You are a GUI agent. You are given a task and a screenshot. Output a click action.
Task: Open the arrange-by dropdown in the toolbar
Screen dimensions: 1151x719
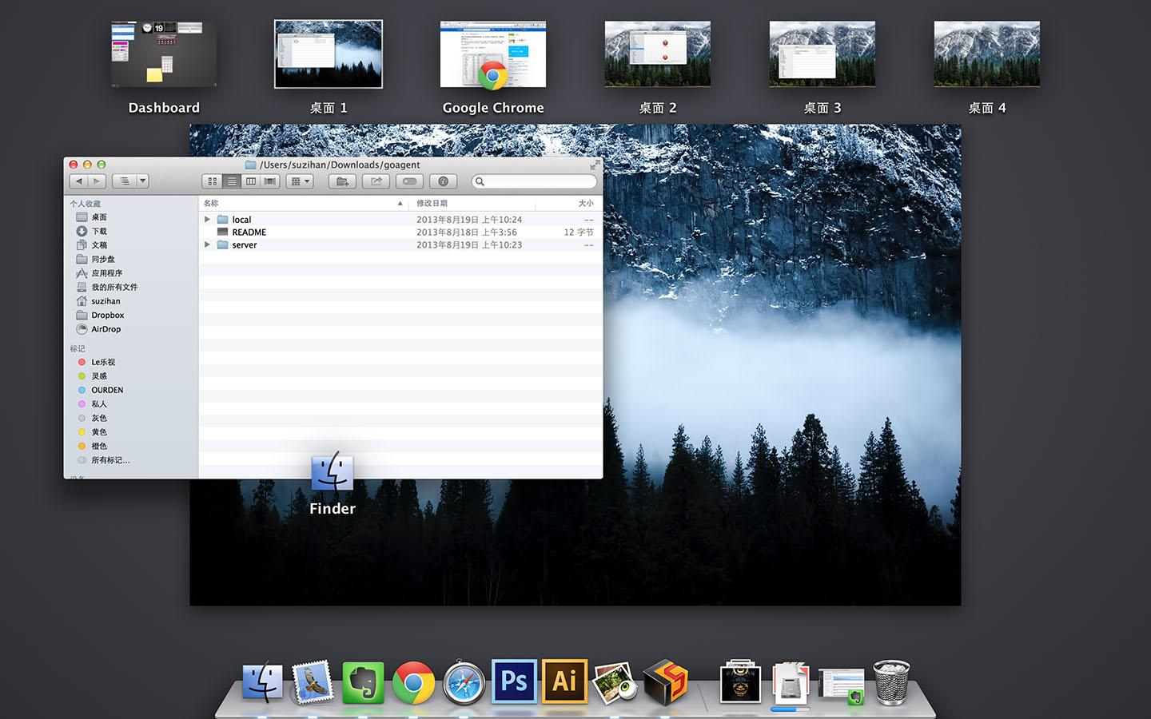300,181
